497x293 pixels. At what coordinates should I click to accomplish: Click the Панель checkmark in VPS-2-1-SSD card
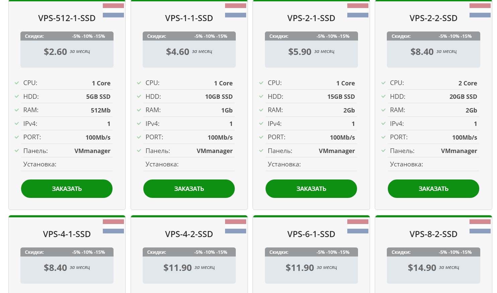click(x=261, y=151)
